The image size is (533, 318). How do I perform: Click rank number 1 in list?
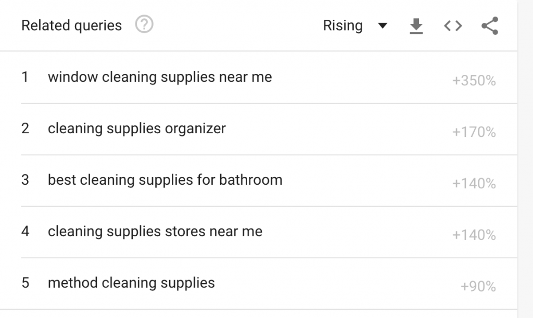pos(25,77)
